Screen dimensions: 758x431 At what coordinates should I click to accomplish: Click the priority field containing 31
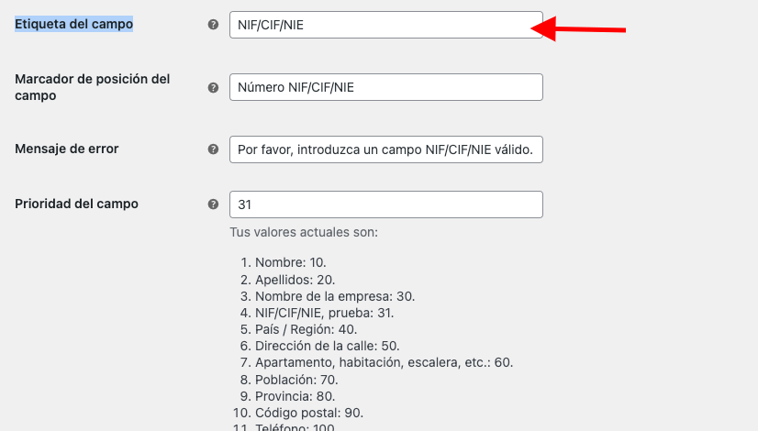tap(386, 204)
